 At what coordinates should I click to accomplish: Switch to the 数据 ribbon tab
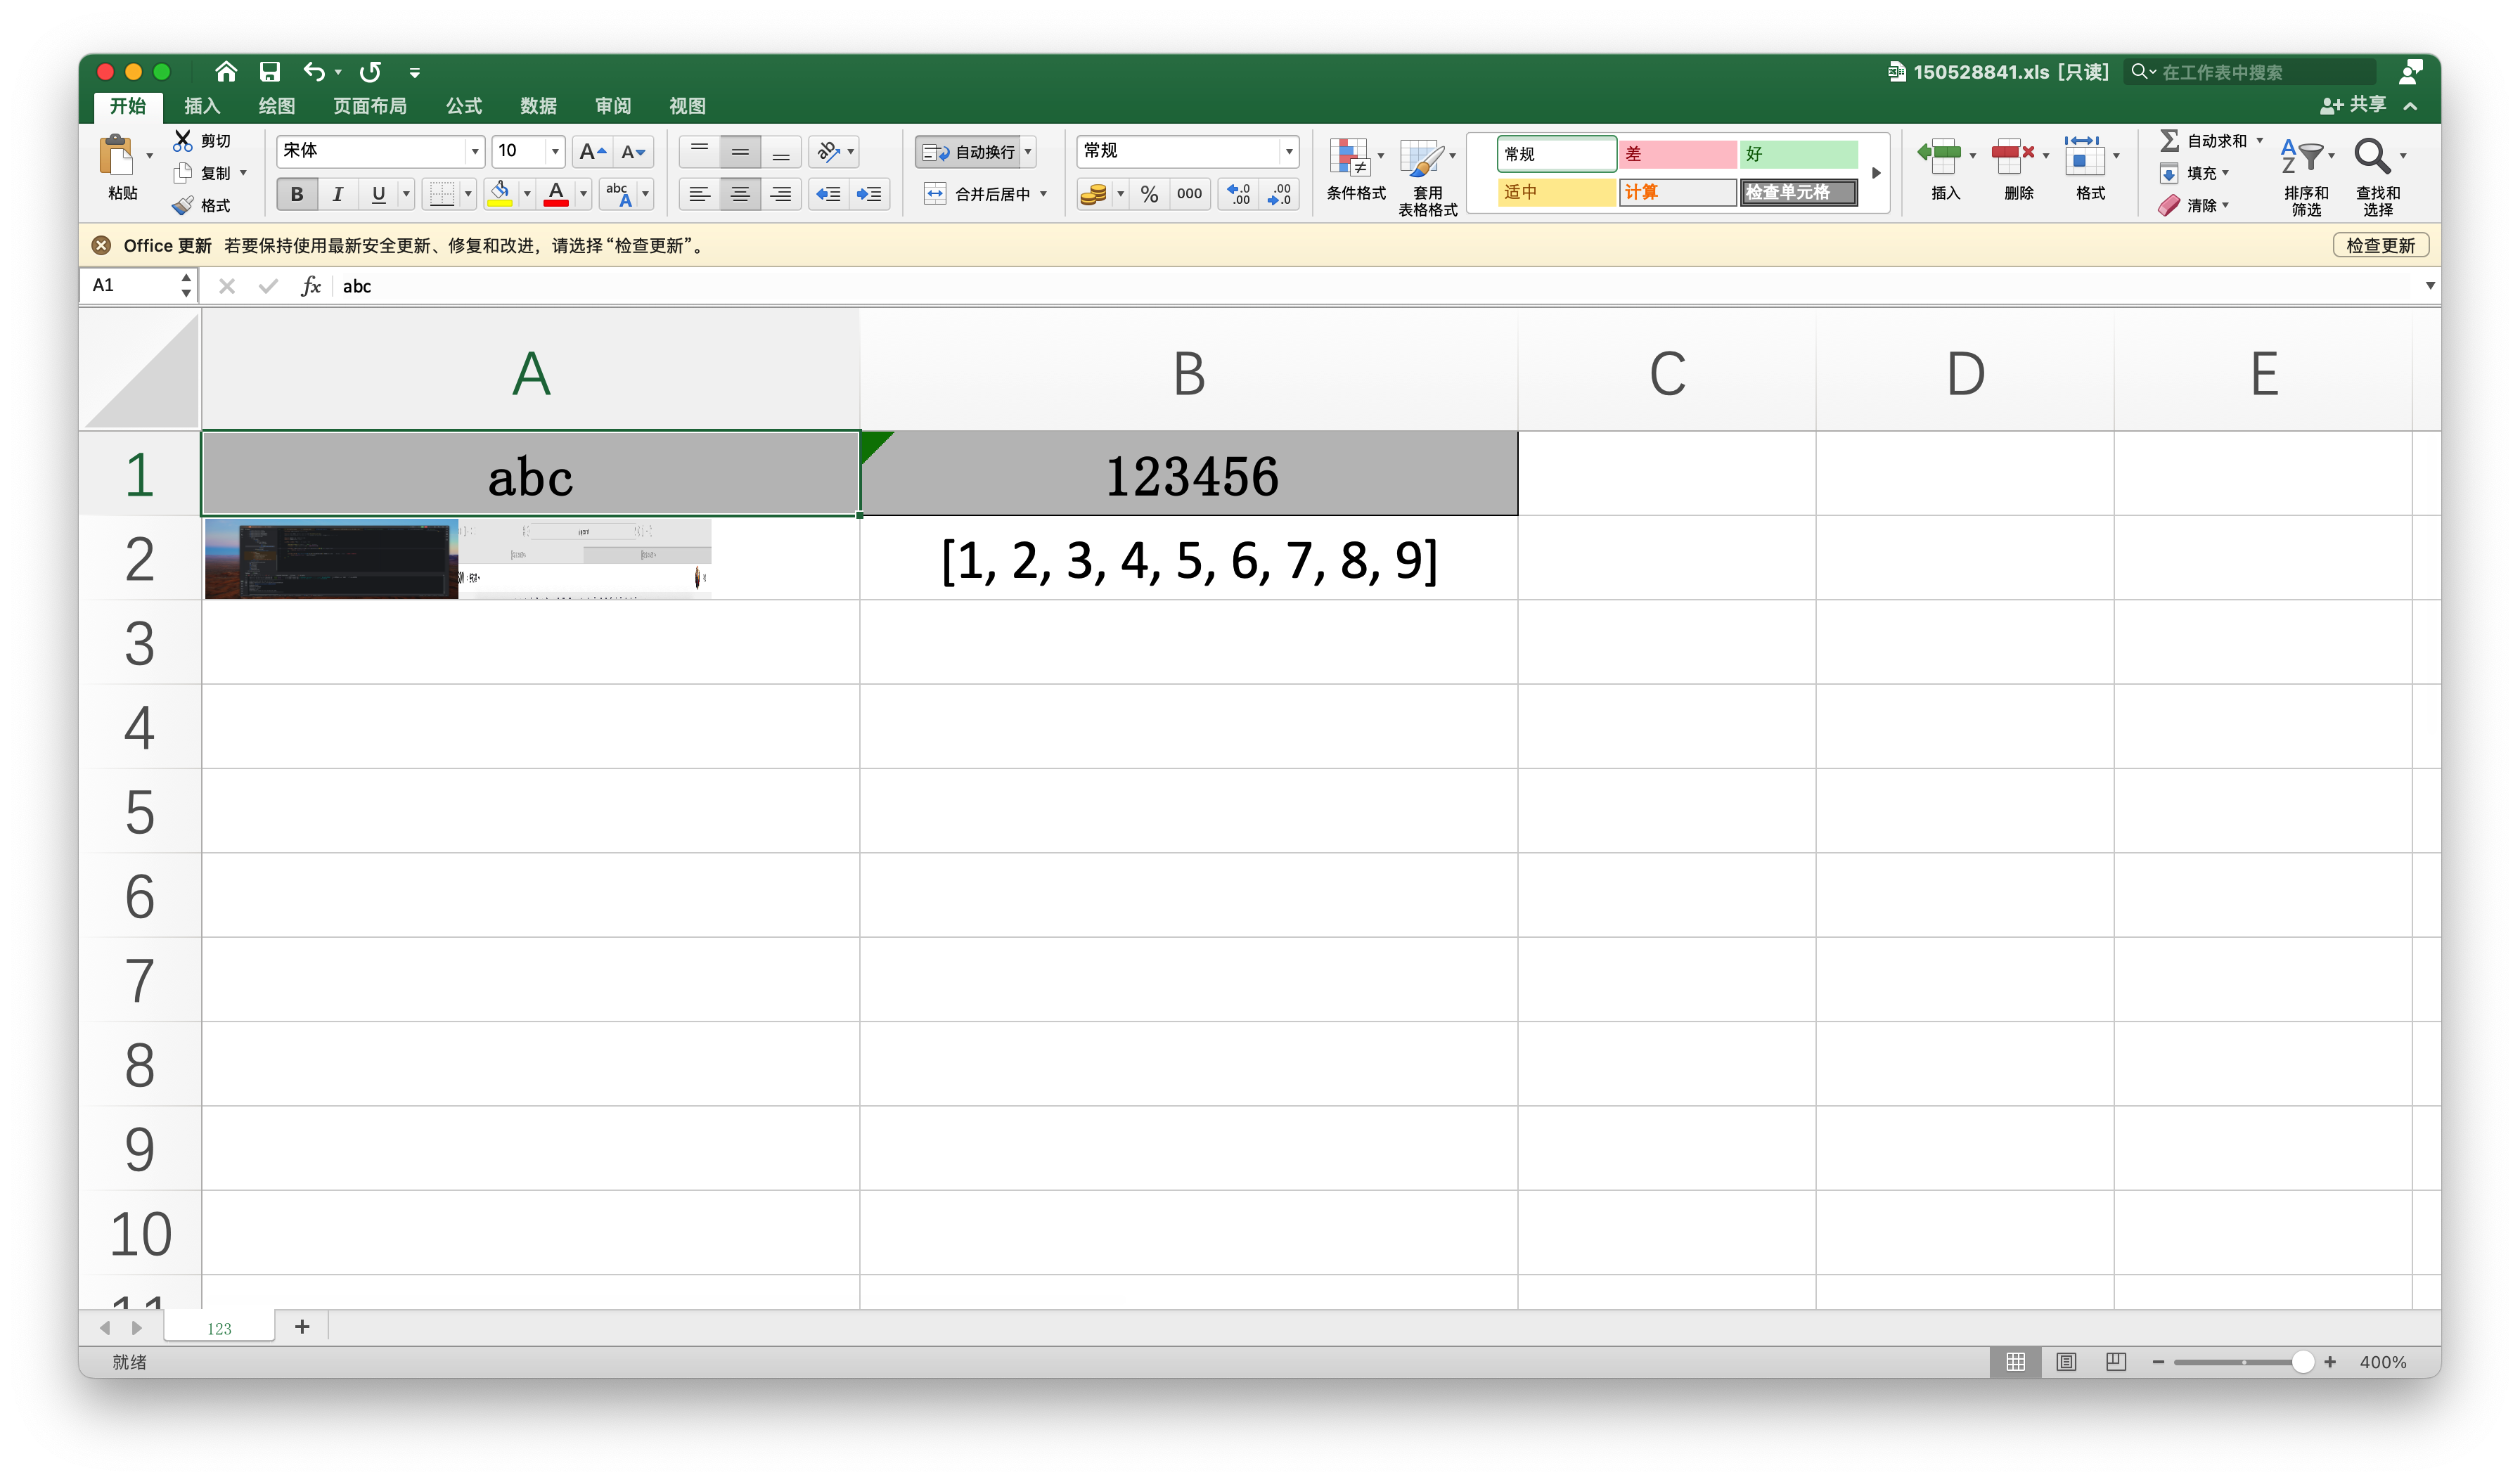tap(538, 106)
